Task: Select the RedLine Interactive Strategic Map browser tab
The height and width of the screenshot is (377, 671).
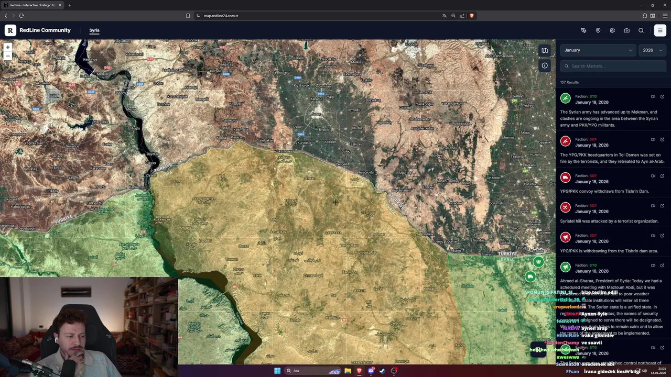Action: (33, 5)
